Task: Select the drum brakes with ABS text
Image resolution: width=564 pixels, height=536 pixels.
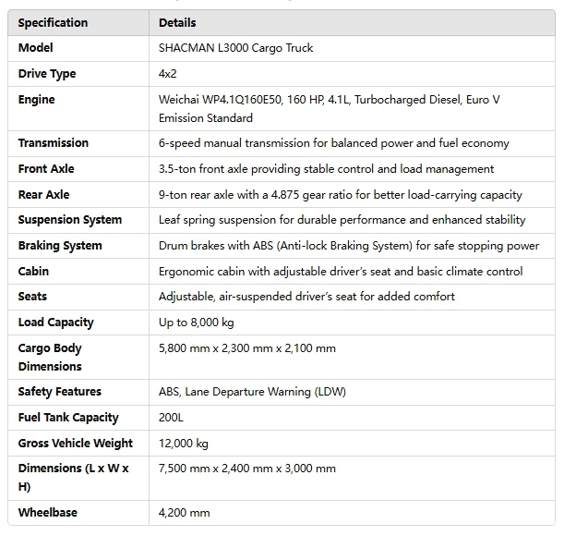Action: (348, 246)
